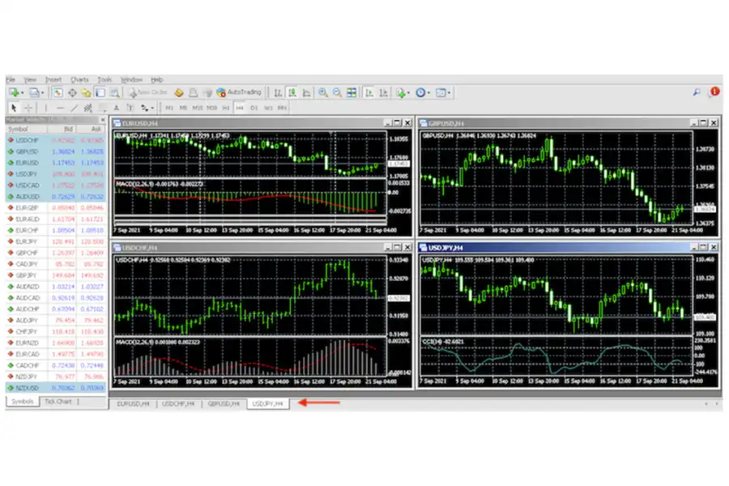Open the Tick Chart tab
Screen dimensions: 729x486
(x=58, y=402)
